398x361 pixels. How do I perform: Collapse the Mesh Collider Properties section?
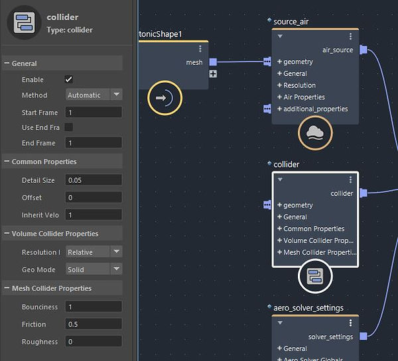click(7, 288)
